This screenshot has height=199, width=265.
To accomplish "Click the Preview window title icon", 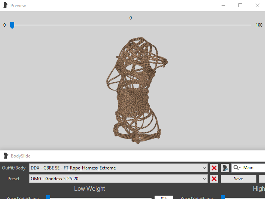I will (x=5, y=5).
